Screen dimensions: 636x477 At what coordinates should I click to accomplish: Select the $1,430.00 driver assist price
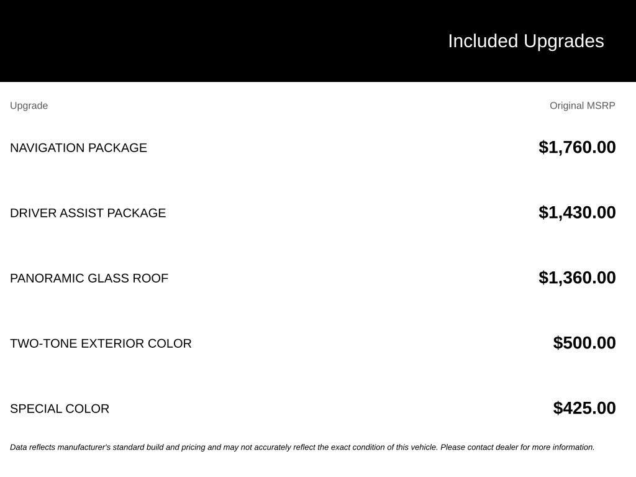[577, 212]
